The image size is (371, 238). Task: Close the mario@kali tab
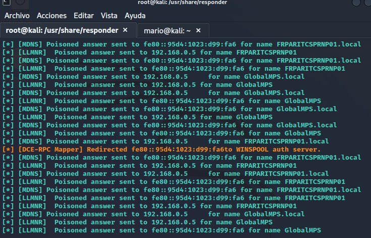(x=198, y=30)
